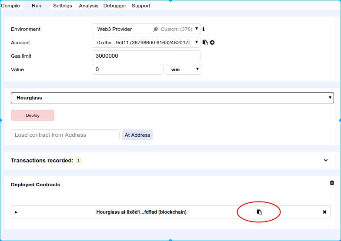Click the Load contract from Address field
This screenshot has height=241, width=341.
point(65,135)
